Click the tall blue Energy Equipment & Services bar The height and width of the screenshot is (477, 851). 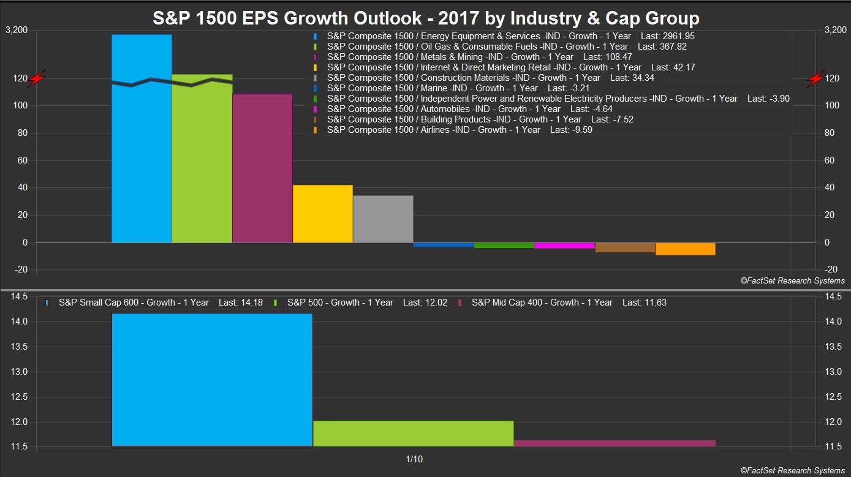pyautogui.click(x=142, y=138)
